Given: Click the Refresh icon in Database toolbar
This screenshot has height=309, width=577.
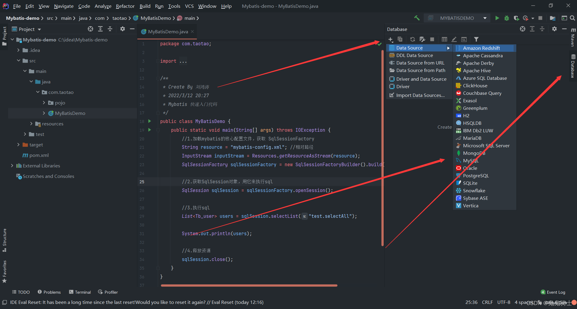Looking at the screenshot, I should (x=413, y=39).
